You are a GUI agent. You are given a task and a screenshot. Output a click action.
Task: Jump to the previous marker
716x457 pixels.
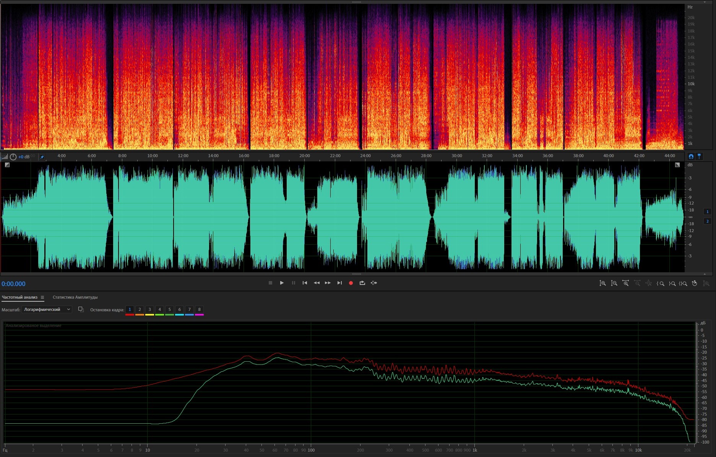305,283
